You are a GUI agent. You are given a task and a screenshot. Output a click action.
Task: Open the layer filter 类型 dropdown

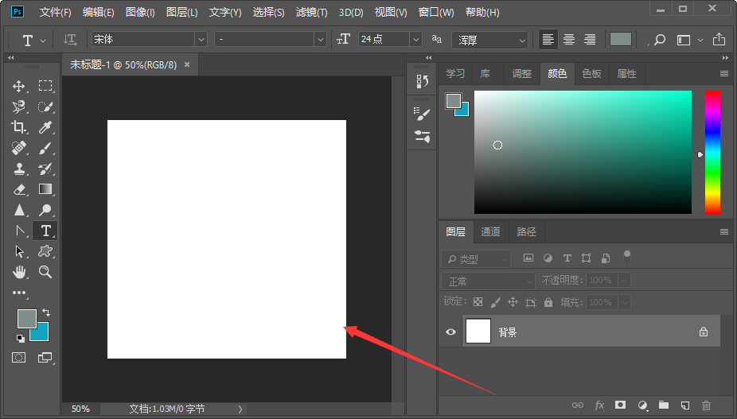pyautogui.click(x=476, y=259)
